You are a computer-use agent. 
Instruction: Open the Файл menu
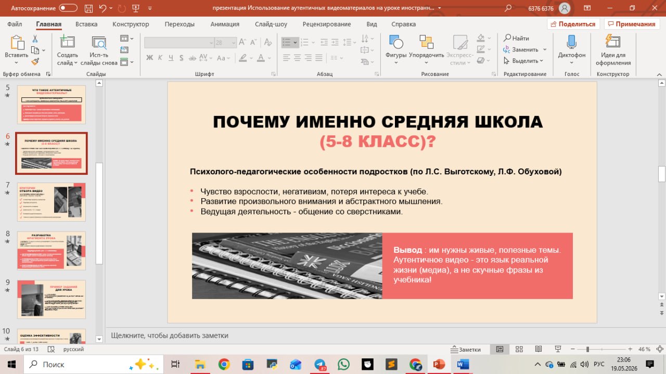click(15, 24)
